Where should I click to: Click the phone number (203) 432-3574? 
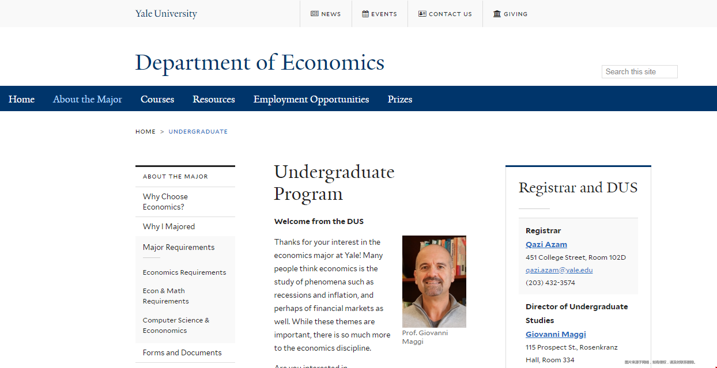coord(550,283)
